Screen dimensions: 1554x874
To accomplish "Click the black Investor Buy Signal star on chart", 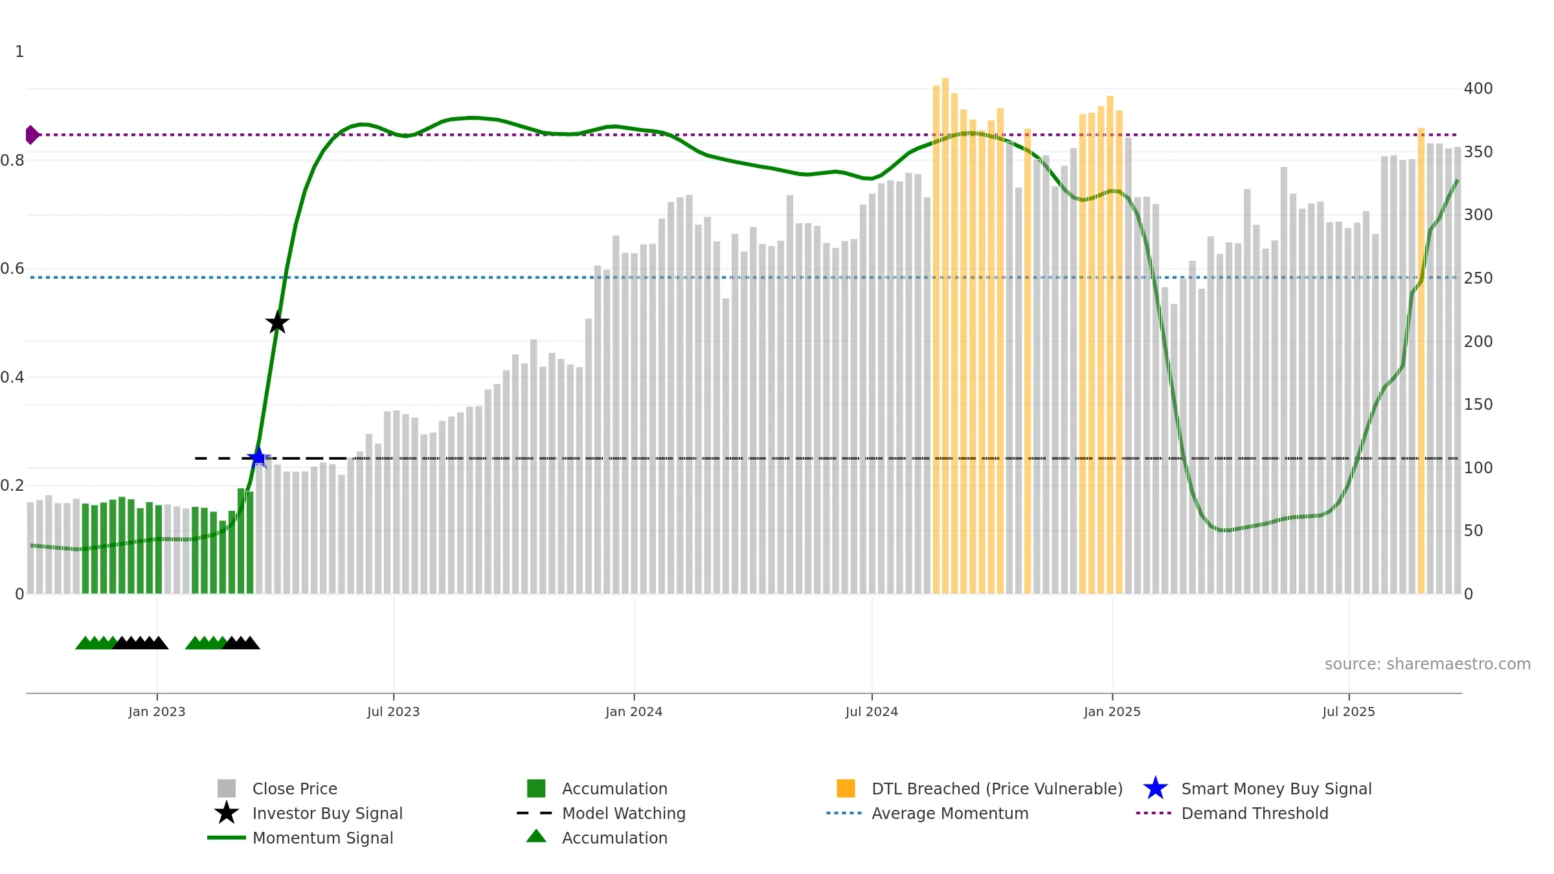I will click(x=277, y=322).
